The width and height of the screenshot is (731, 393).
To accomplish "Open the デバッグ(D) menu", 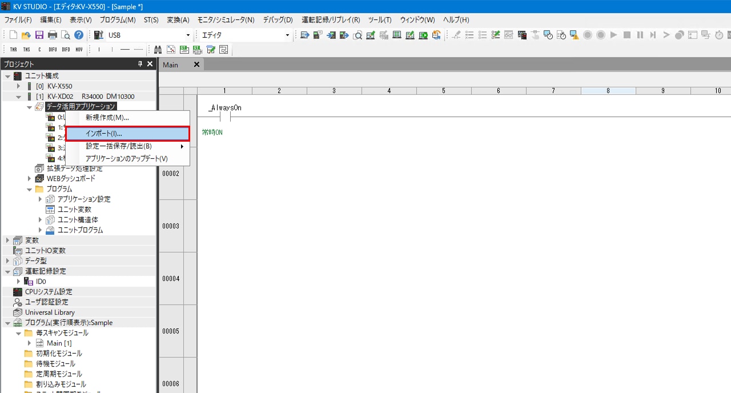I will tap(278, 20).
